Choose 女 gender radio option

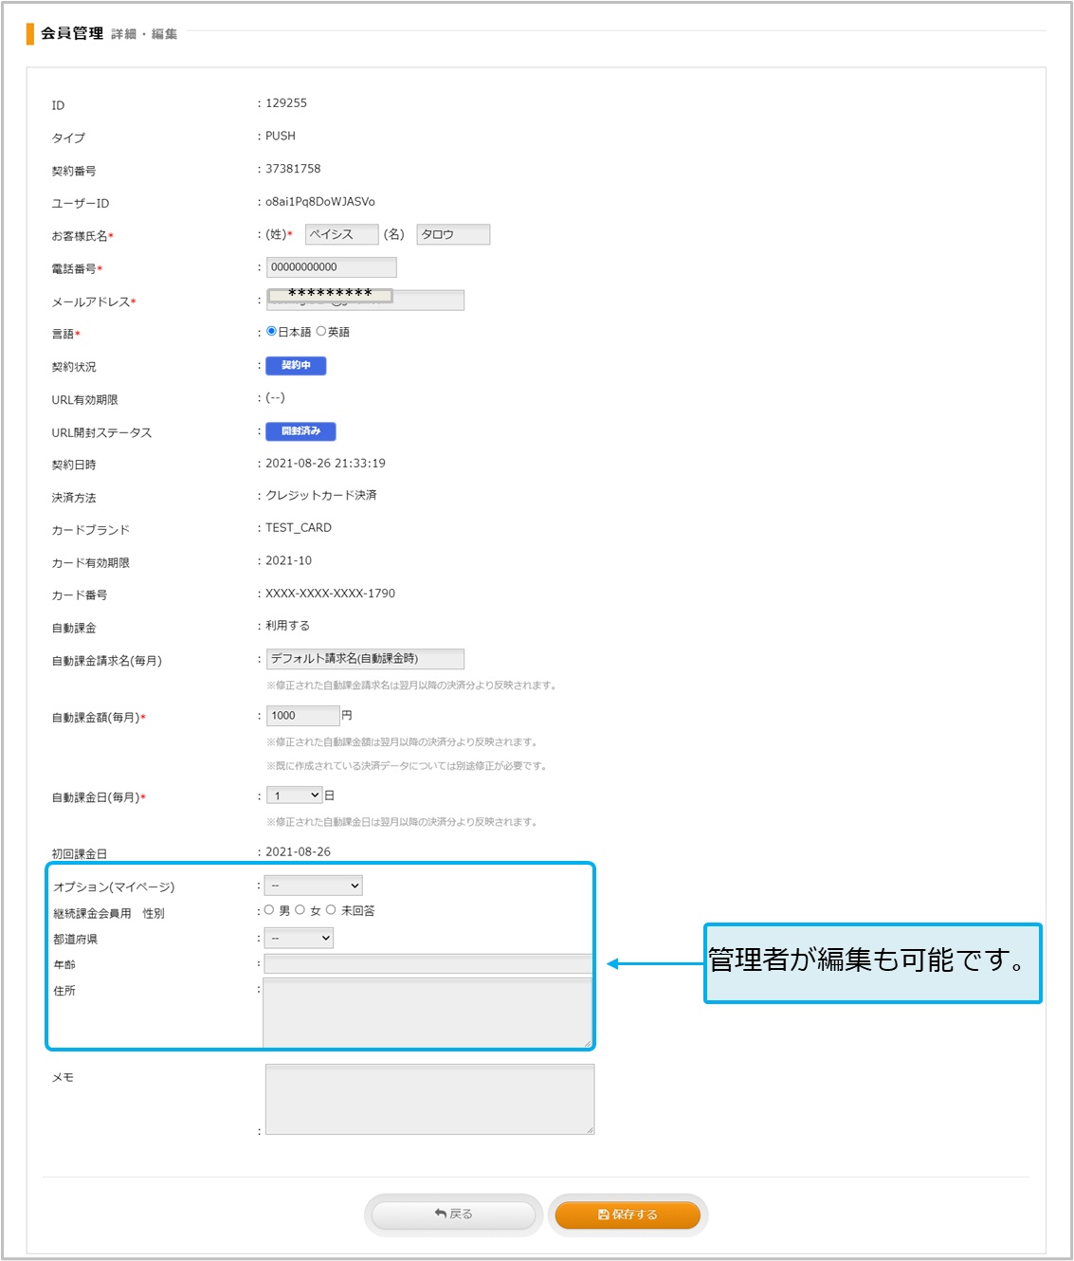point(300,910)
